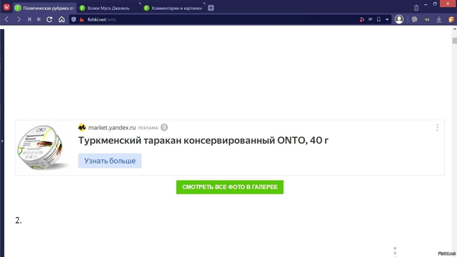Viewport: 457px width, 257px height.
Task: Toggle the side panel open
Action: point(2,141)
